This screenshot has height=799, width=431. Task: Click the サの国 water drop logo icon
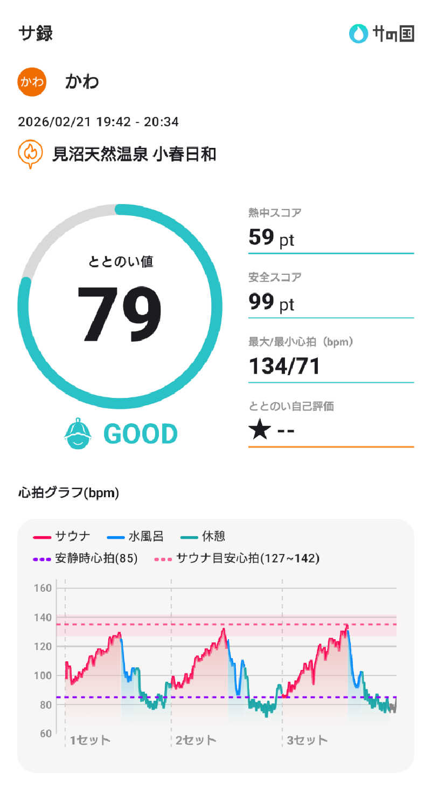[358, 33]
